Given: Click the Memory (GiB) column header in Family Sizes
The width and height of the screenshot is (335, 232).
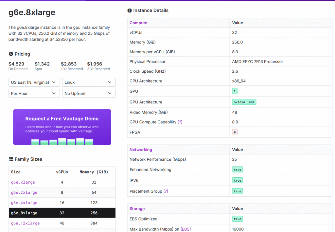Looking at the screenshot, I should pyautogui.click(x=94, y=172).
